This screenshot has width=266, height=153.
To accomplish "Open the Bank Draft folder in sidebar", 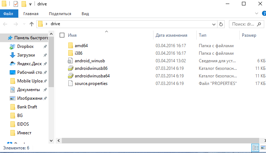I will pos(27,107).
